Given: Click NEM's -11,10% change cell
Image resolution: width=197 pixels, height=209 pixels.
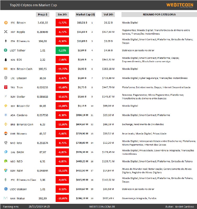Looking at the screenshot, I should tap(62, 171).
